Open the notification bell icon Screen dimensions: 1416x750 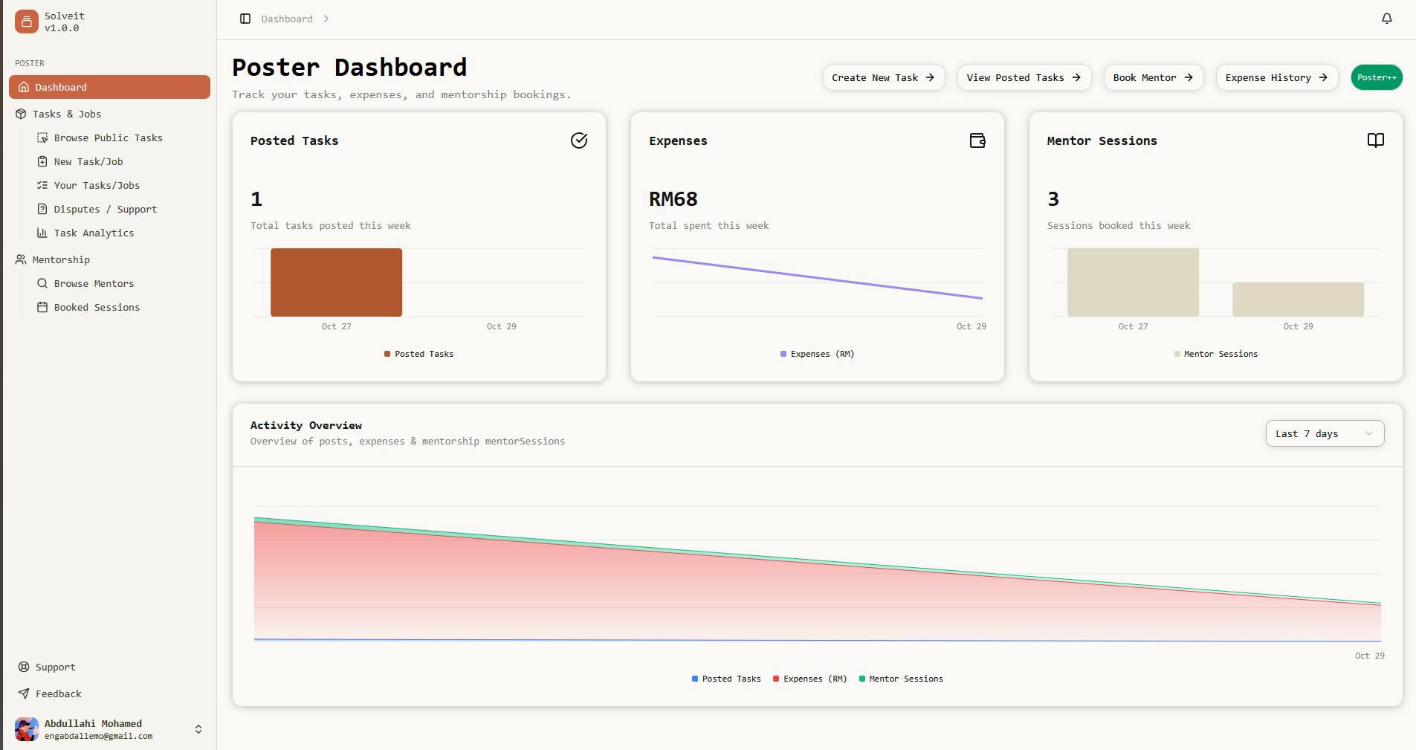[x=1386, y=19]
